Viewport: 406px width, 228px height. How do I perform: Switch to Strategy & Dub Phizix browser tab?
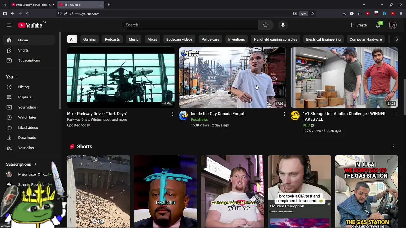[x=33, y=5]
